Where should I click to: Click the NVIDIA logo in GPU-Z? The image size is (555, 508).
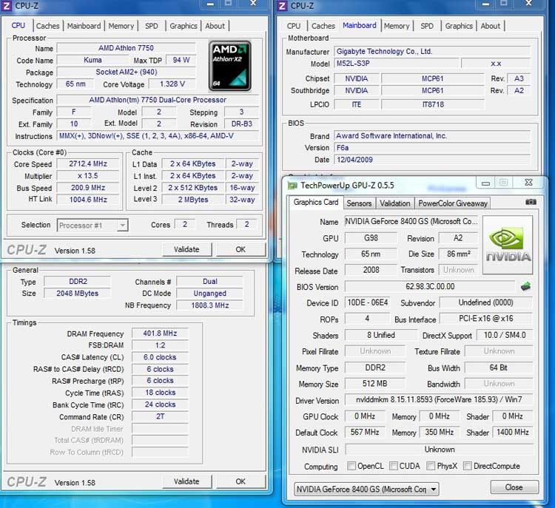[508, 245]
